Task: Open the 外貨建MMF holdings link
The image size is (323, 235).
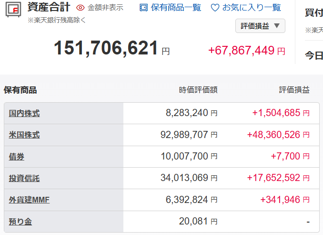Action: (29, 200)
